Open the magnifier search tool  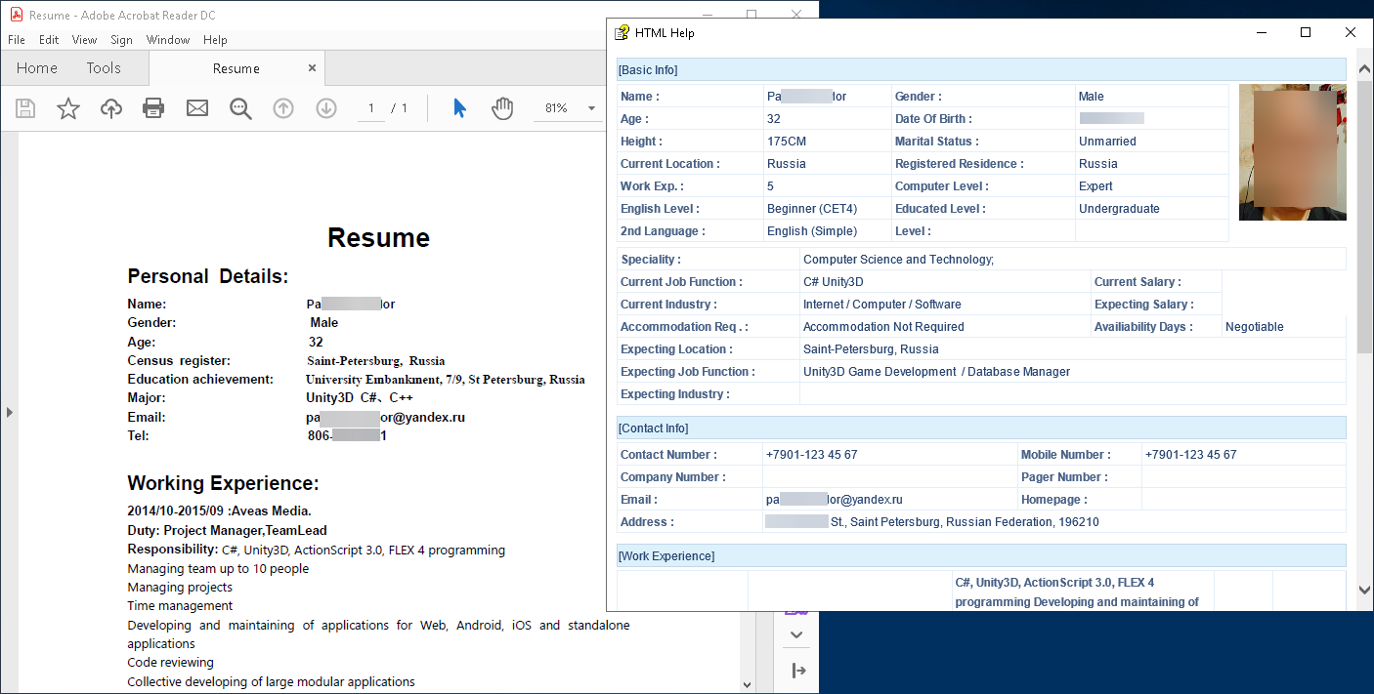(x=240, y=108)
